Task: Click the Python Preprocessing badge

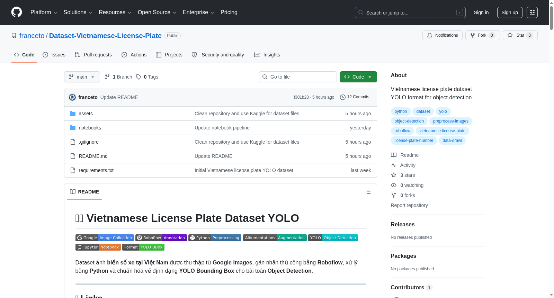Action: click(215, 238)
